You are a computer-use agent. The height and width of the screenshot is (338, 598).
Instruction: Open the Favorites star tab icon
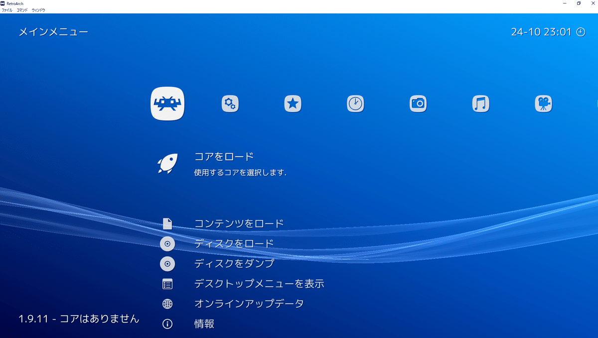pyautogui.click(x=293, y=104)
